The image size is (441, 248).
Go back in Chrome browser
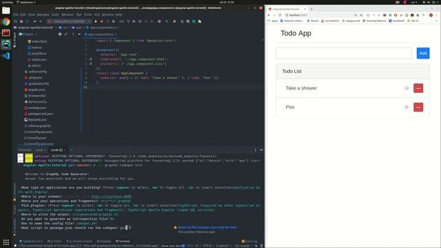(269, 15)
